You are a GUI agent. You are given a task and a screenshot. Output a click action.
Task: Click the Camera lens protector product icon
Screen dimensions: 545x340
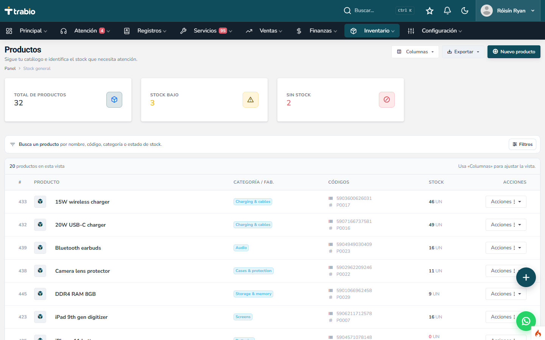(x=40, y=271)
